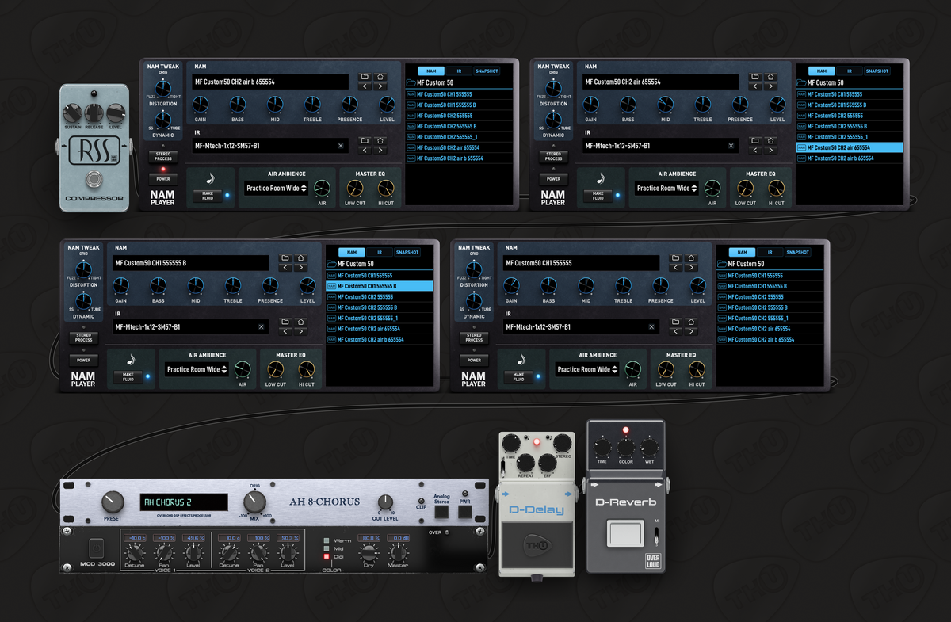
Task: Open the IR tab in the compressor-adjacent NAM Player
Action: pyautogui.click(x=459, y=71)
